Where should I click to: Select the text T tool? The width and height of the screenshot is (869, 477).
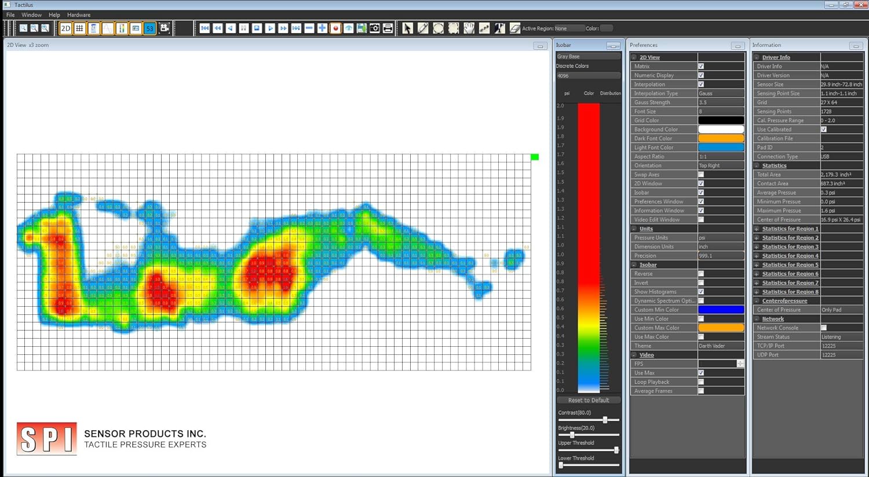click(x=499, y=28)
